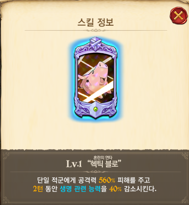Viewport: 189px width, 205px height.
Task: Open the cyan 생명 관련 능력 keyword
Action: click(x=80, y=189)
